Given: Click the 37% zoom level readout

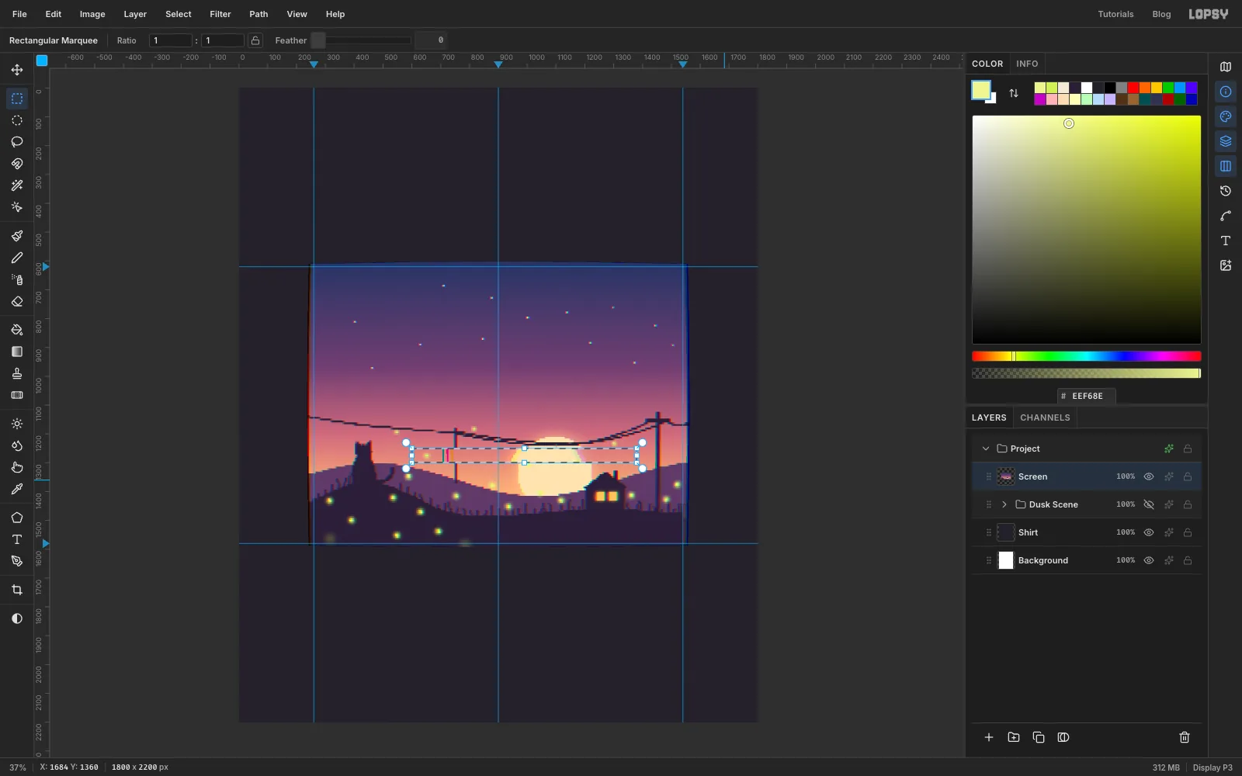Looking at the screenshot, I should click(x=18, y=767).
